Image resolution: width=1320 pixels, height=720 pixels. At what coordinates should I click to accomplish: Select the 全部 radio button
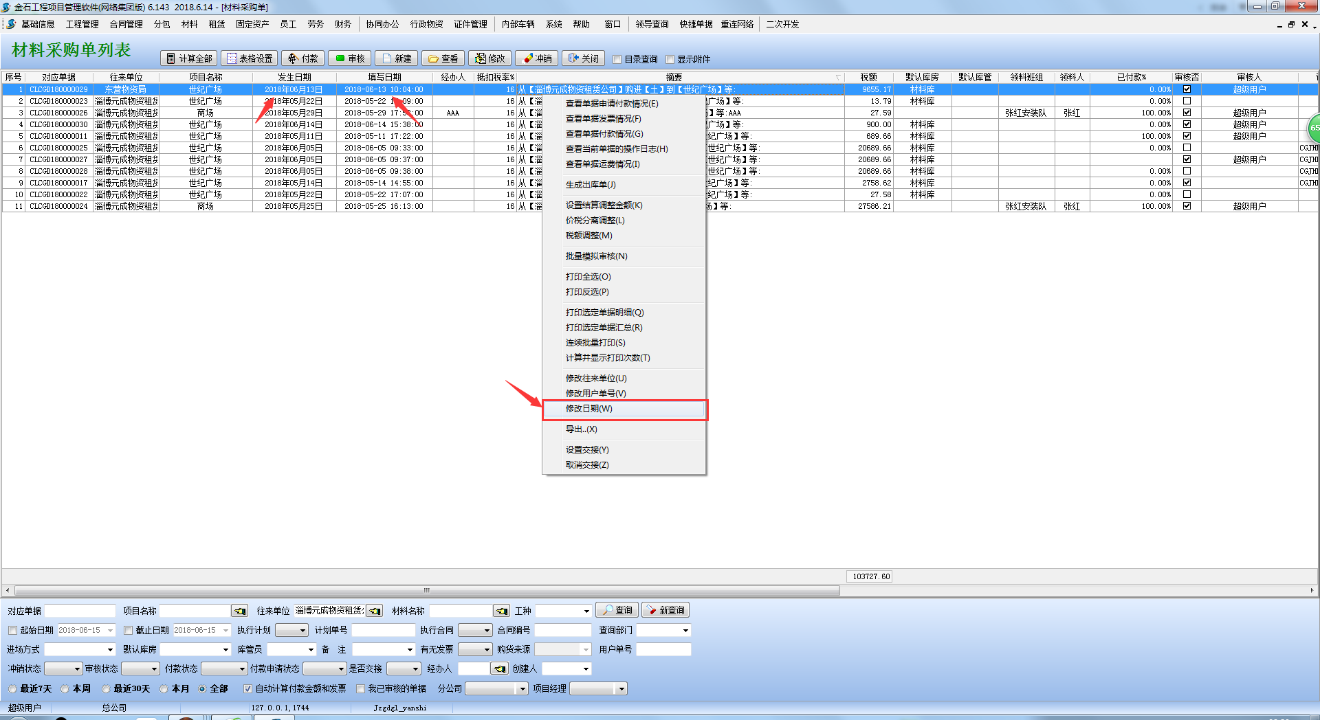(x=202, y=688)
